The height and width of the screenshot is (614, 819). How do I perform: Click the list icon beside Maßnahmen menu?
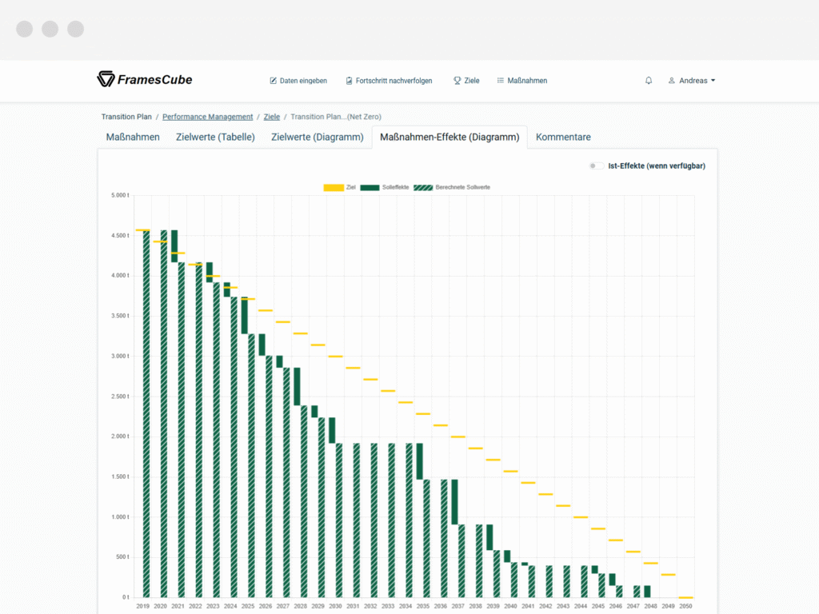501,81
